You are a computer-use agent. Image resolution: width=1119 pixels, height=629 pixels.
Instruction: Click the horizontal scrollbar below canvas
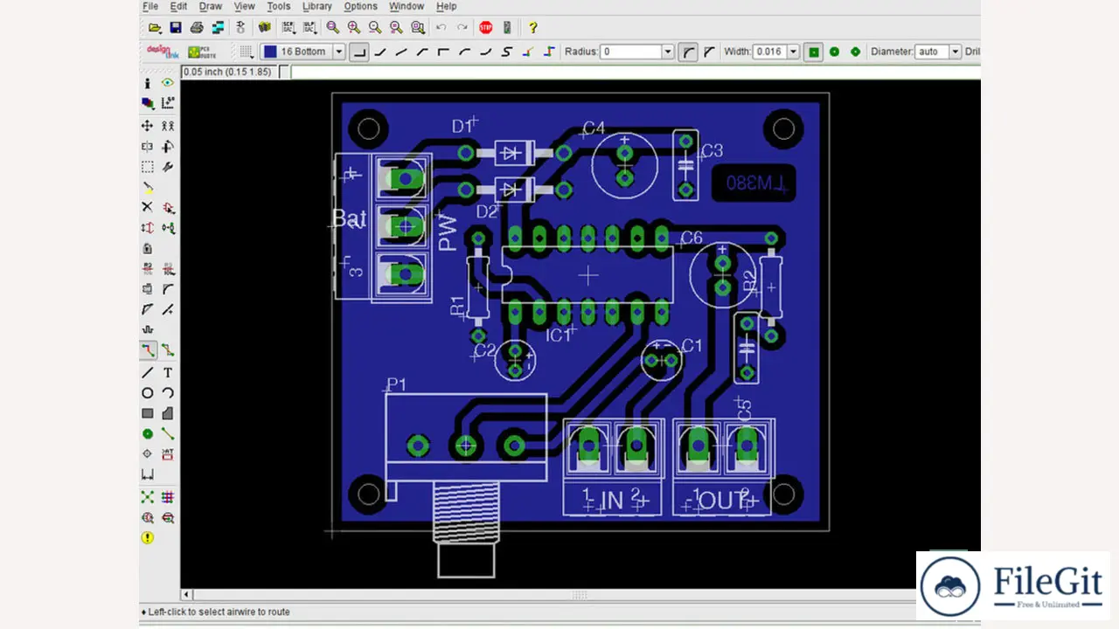pos(580,595)
